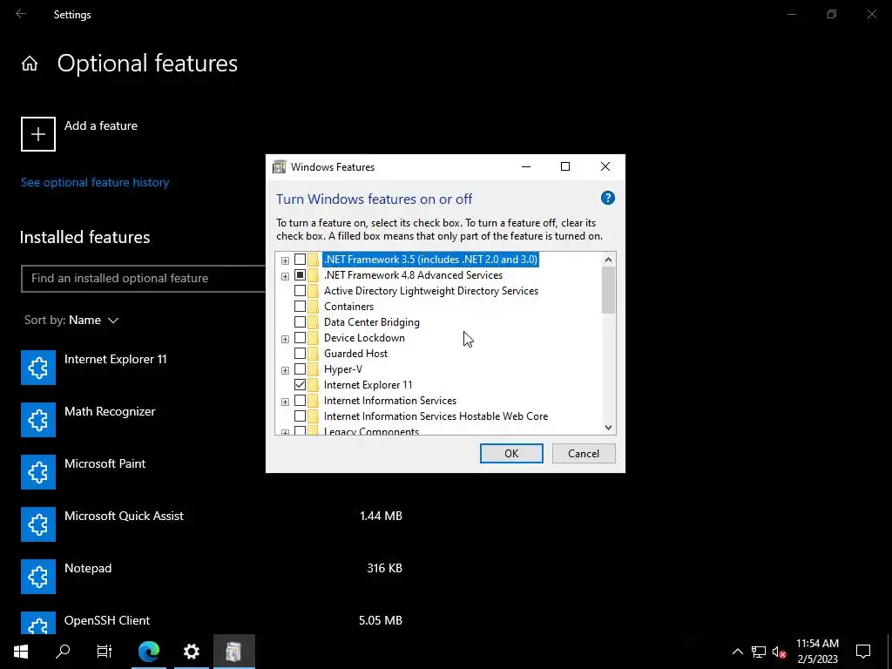
Task: Enable the Device Lockdown checkbox
Action: 300,338
